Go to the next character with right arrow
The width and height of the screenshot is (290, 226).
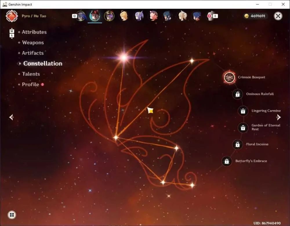278,117
